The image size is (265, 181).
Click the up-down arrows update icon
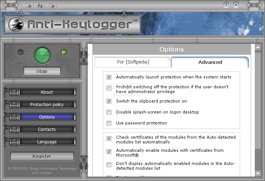[x=39, y=5]
